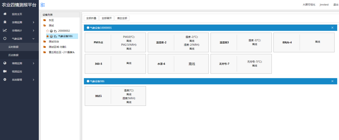This screenshot has width=339, height=140.
Task: Click the open folder icon next to 测试
Action: pos(45,25)
